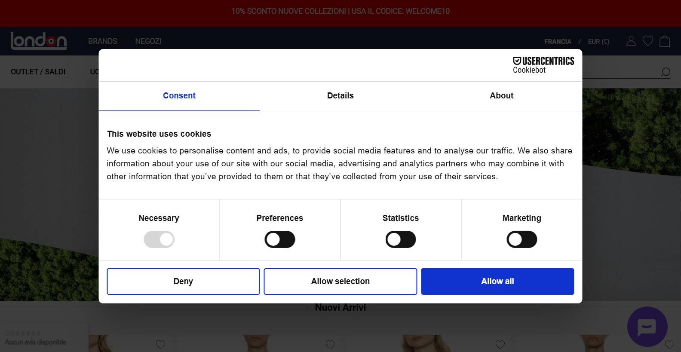
Task: Open the chat support bubble
Action: (647, 327)
